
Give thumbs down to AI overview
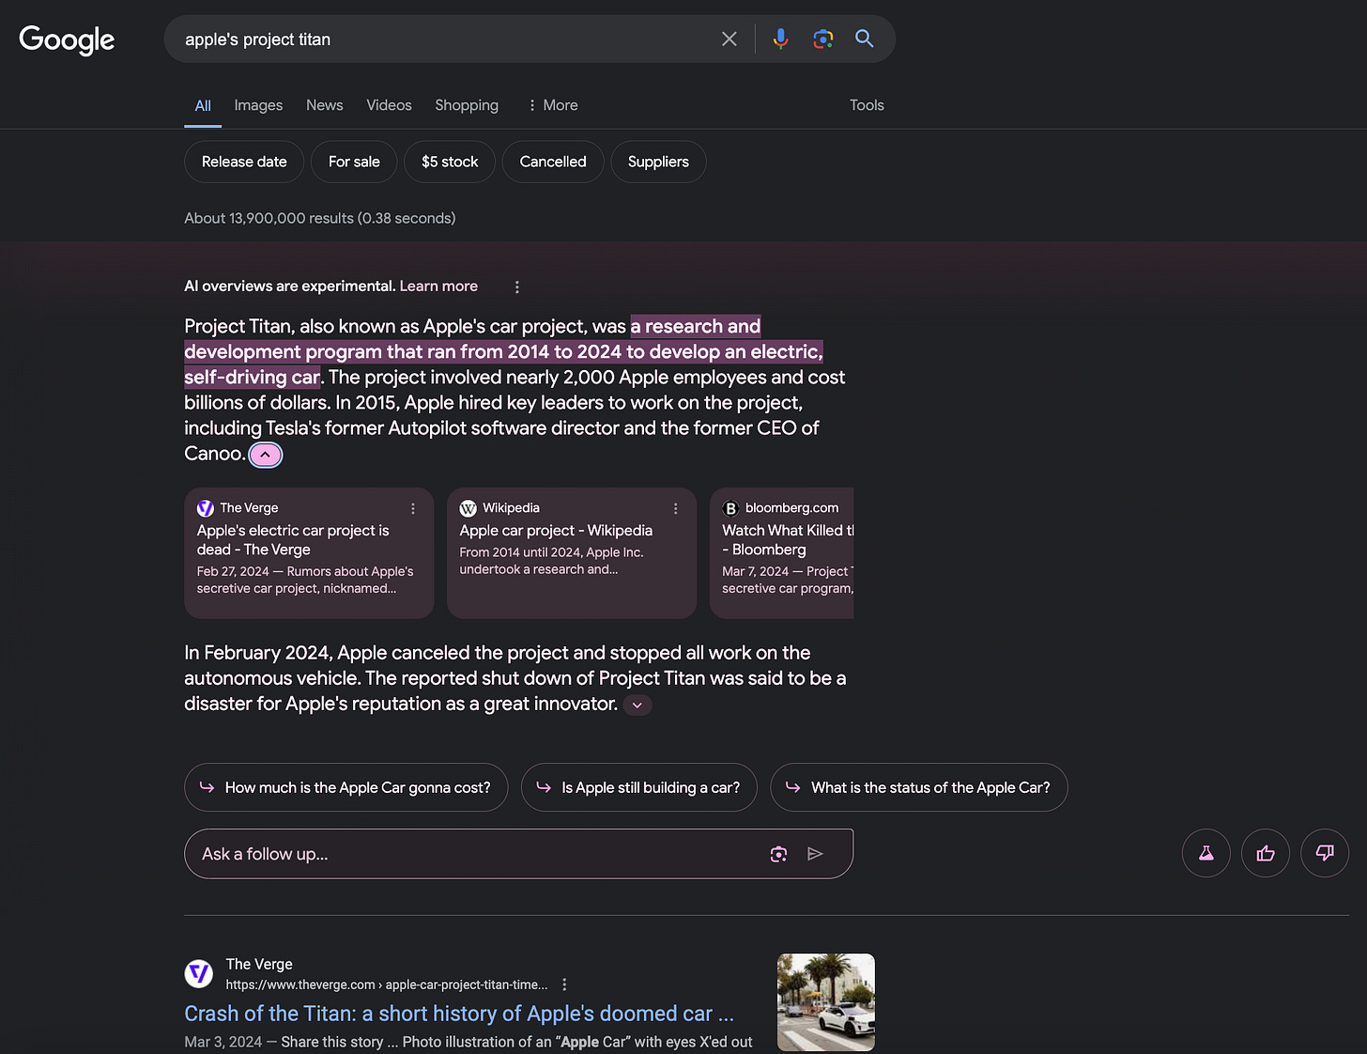1325,853
